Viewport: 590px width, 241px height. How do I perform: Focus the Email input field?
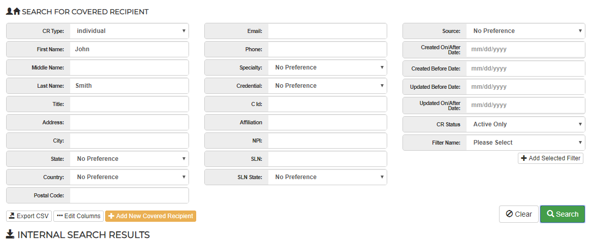tap(327, 31)
